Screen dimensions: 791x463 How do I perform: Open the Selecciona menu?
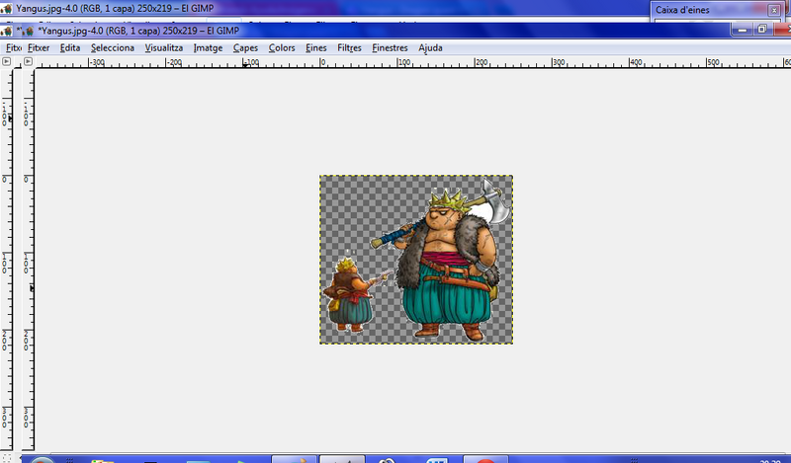coord(112,47)
